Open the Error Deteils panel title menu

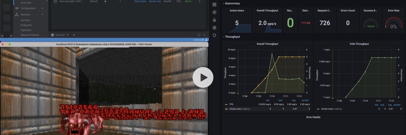click(x=313, y=117)
